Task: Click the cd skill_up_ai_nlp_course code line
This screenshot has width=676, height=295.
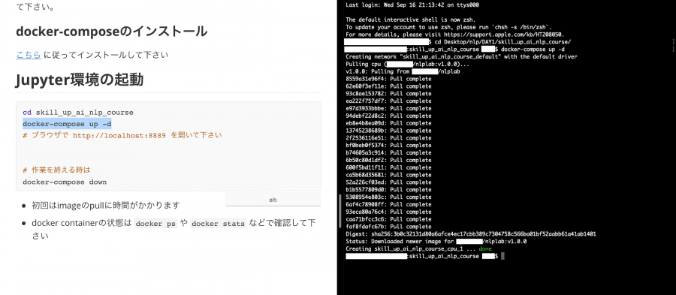Action: point(78,113)
